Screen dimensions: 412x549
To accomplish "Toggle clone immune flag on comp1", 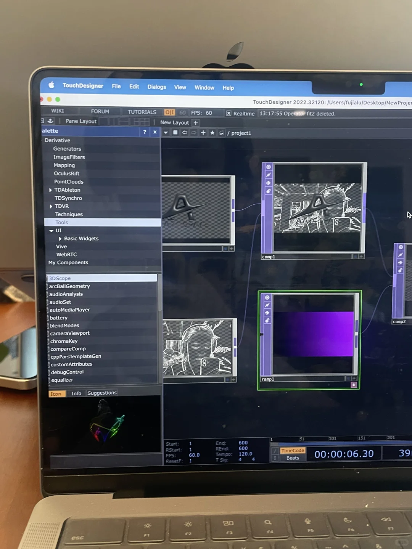I will [269, 175].
